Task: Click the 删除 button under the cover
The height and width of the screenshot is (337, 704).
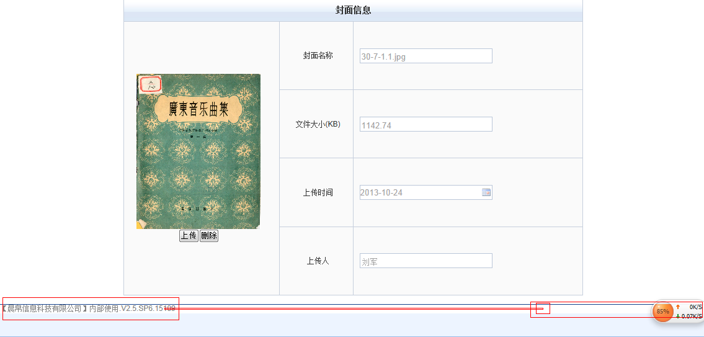Action: [209, 236]
